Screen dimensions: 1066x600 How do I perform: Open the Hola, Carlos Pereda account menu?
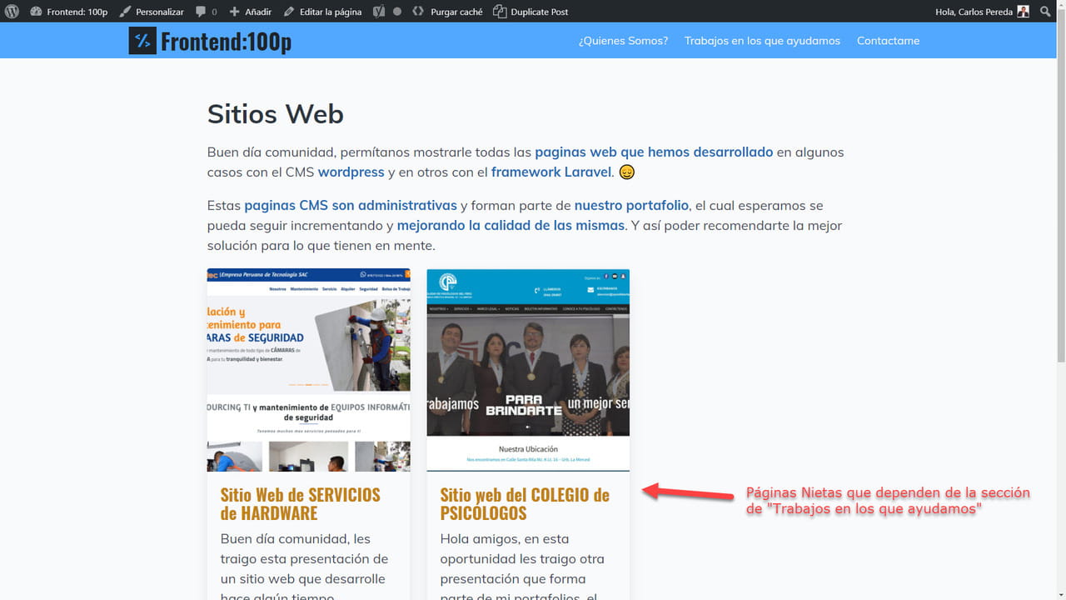click(x=983, y=12)
